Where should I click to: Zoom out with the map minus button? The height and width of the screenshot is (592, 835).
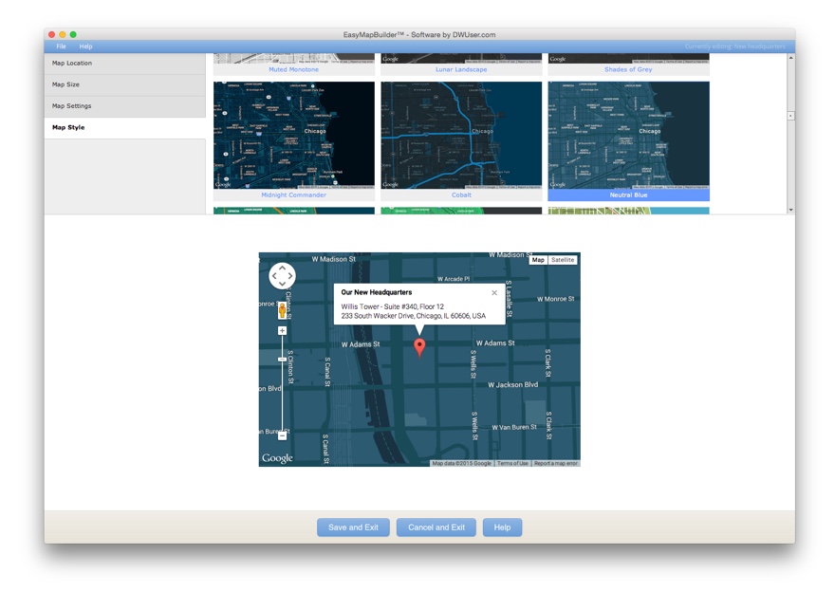click(282, 436)
